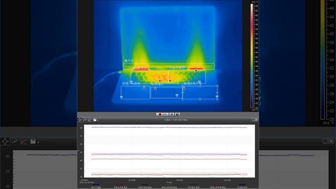336x189 pixels.
Task: Close the enlarged background graph panel
Action: click(x=331, y=141)
